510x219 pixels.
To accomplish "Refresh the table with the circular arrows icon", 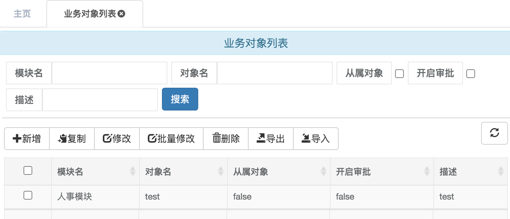I will coord(494,133).
